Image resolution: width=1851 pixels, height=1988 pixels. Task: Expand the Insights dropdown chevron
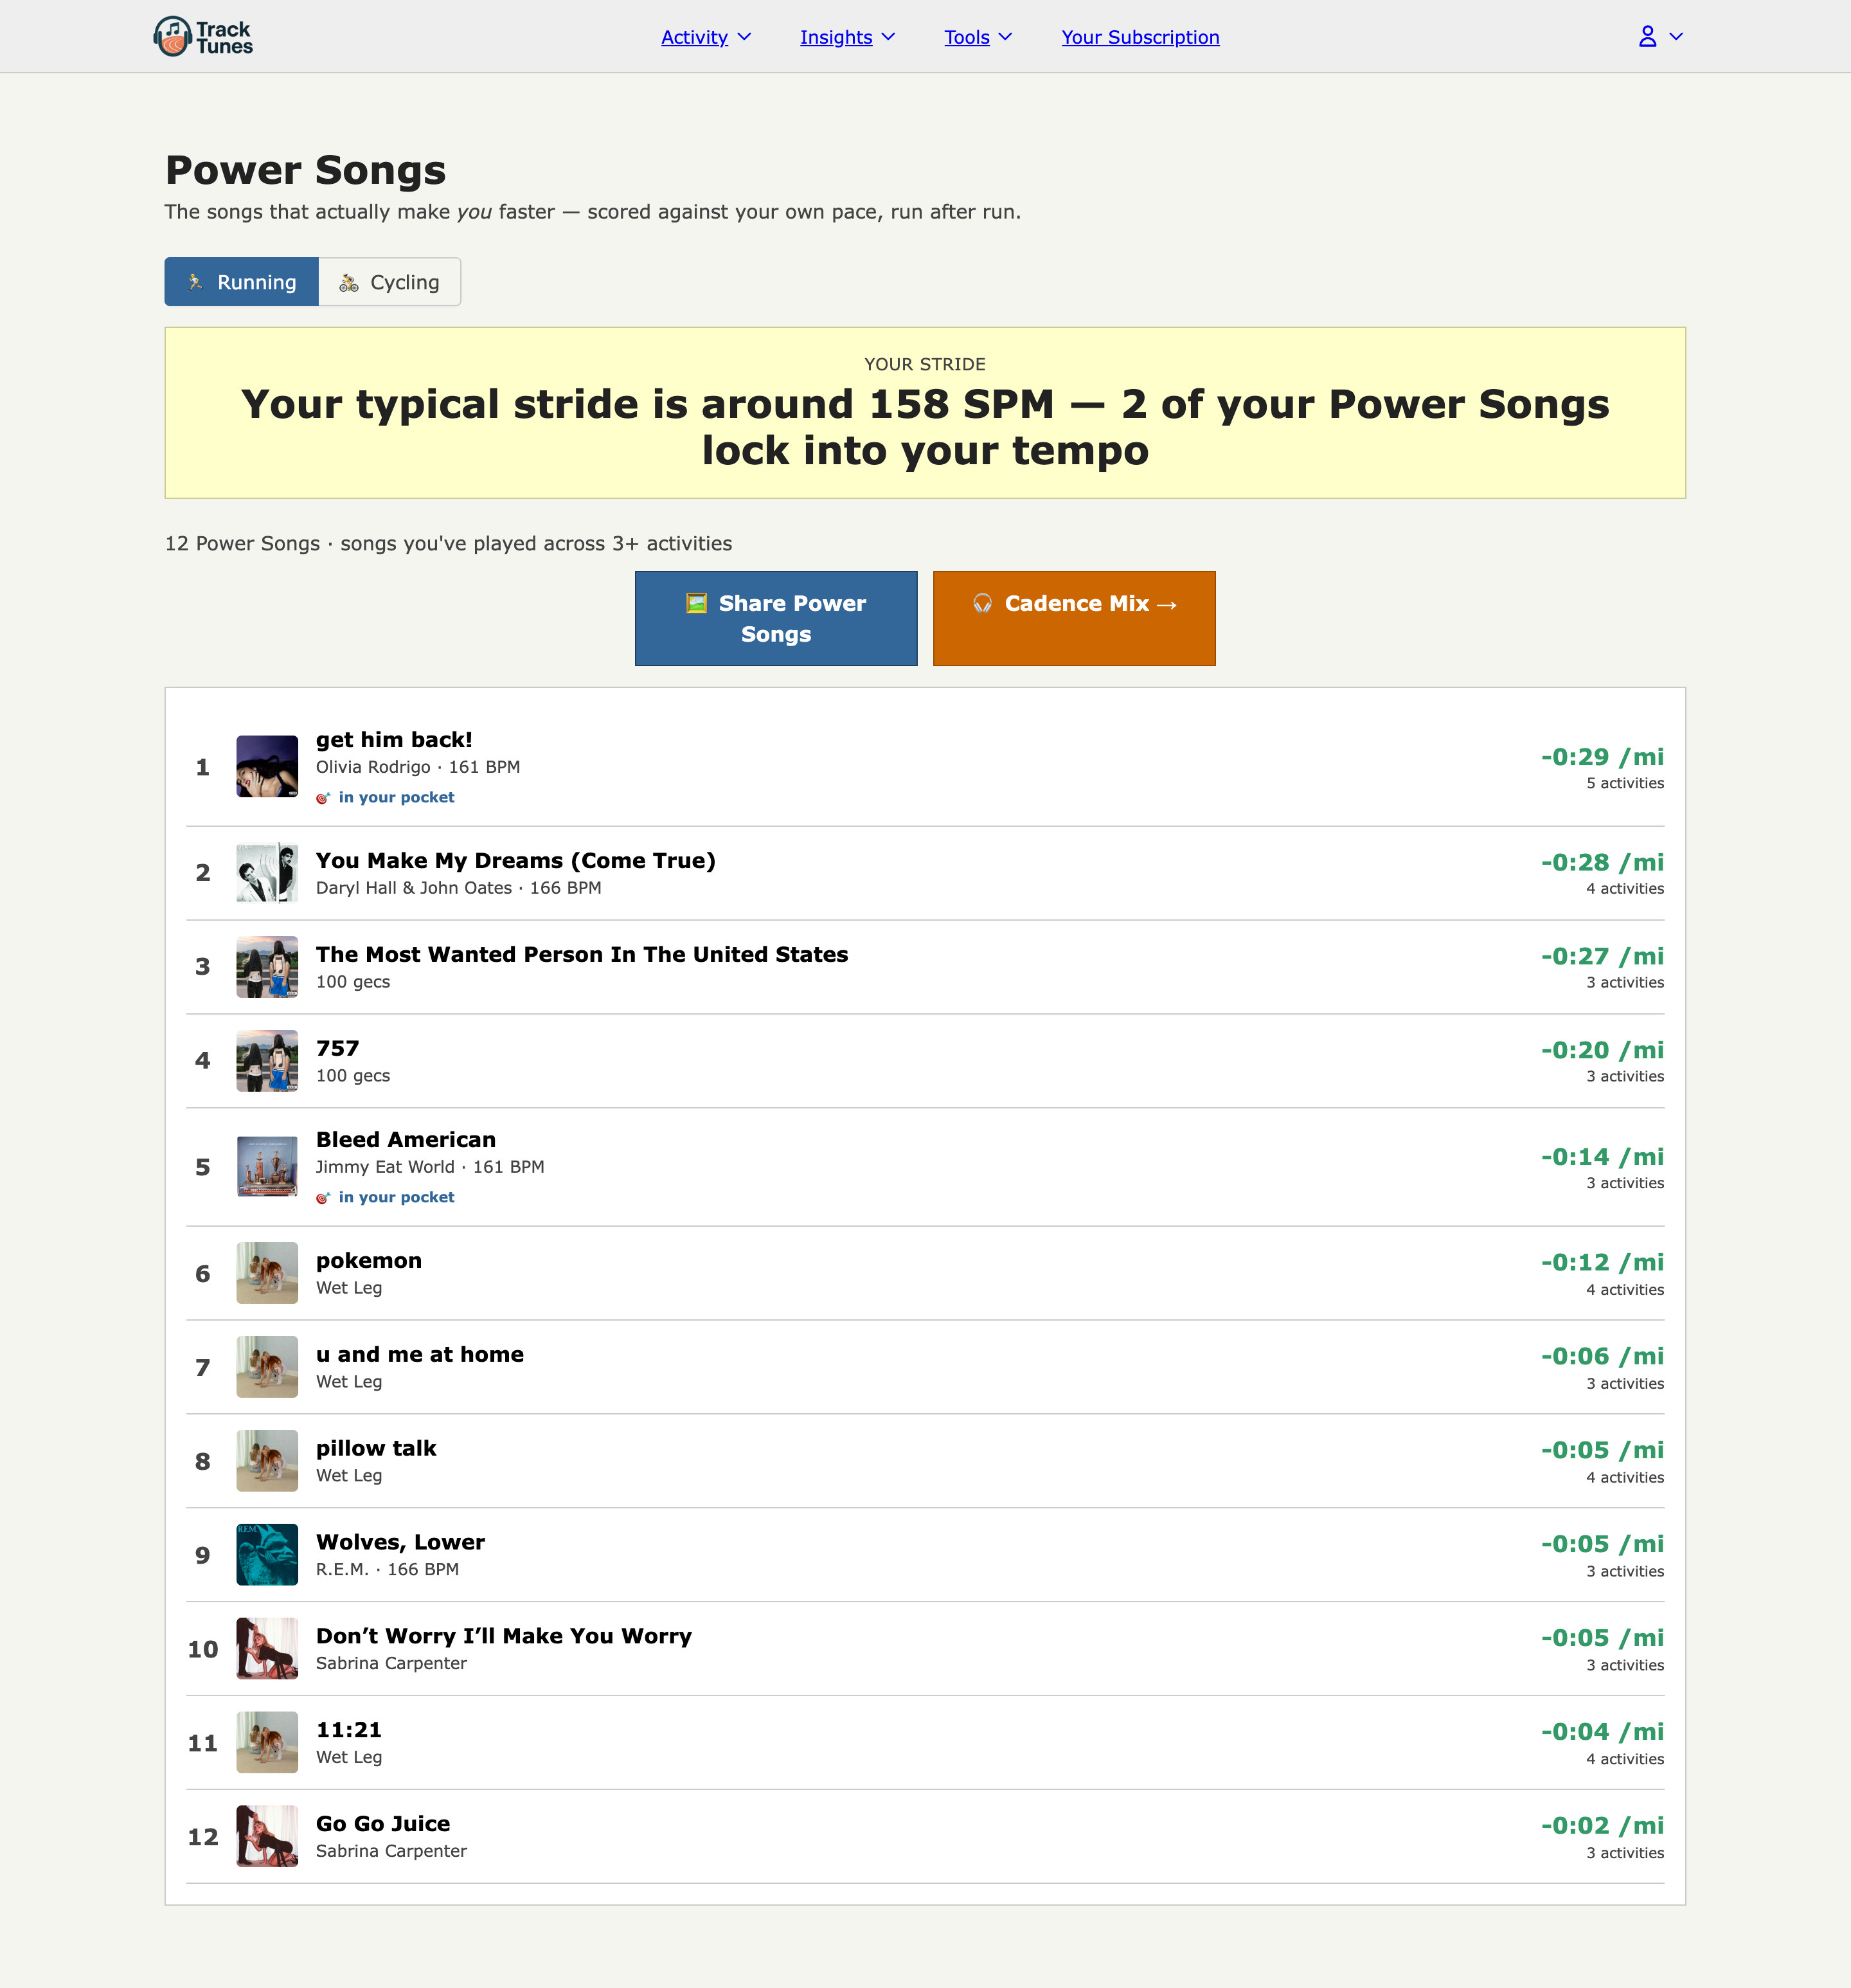(x=888, y=37)
